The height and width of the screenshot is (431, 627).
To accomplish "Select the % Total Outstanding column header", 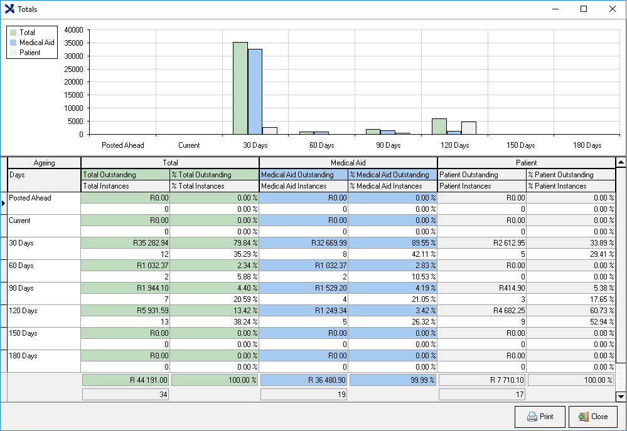I will point(214,175).
